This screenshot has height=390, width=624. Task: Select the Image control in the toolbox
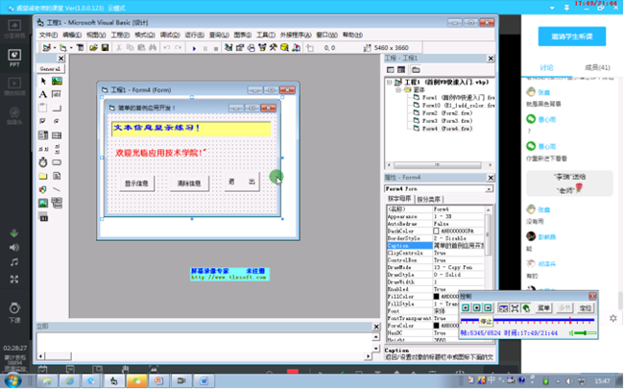pyautogui.click(x=43, y=204)
